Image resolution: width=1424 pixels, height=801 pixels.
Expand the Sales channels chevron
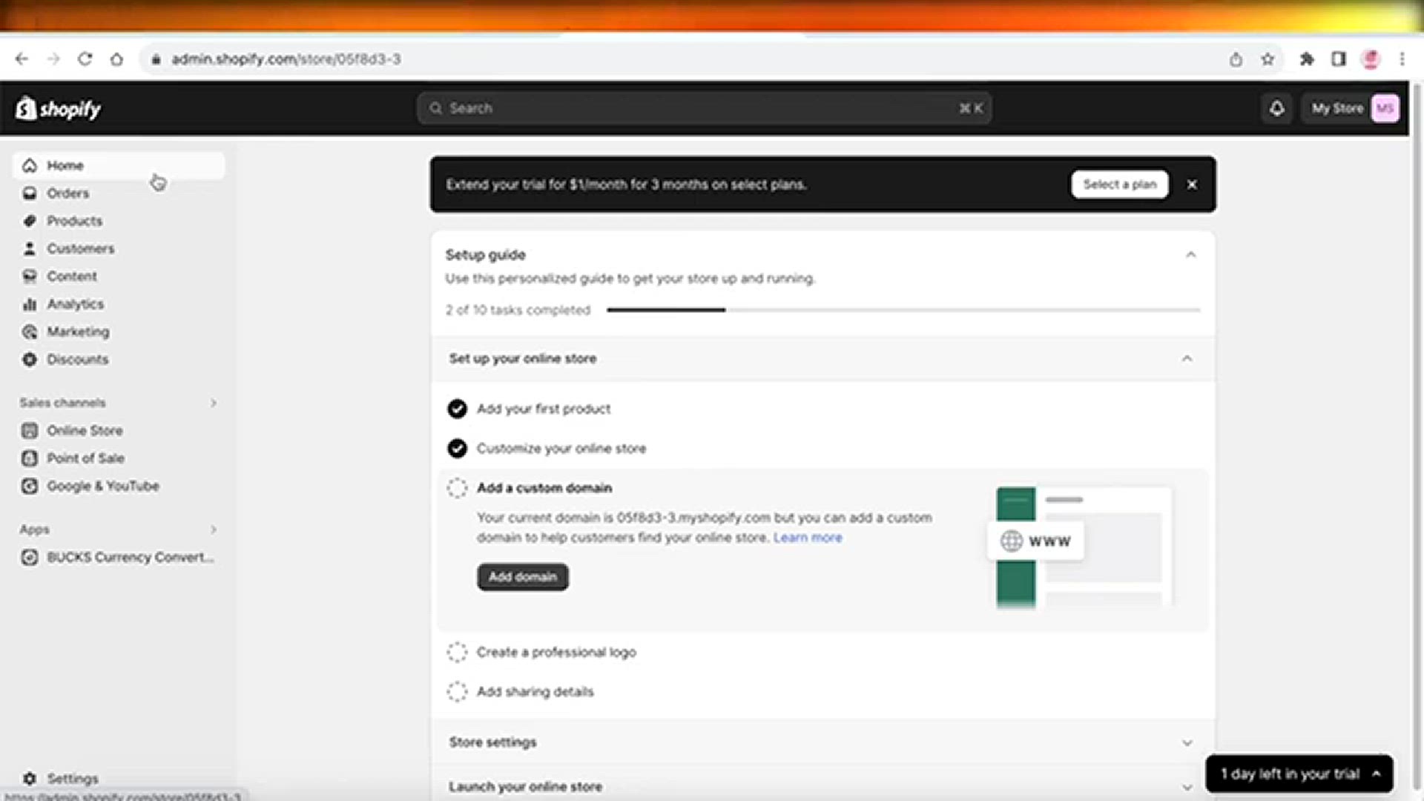point(214,403)
